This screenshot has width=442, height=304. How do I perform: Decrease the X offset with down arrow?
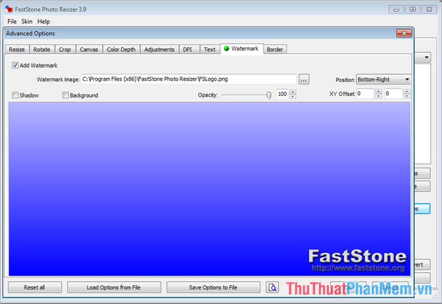pos(378,96)
